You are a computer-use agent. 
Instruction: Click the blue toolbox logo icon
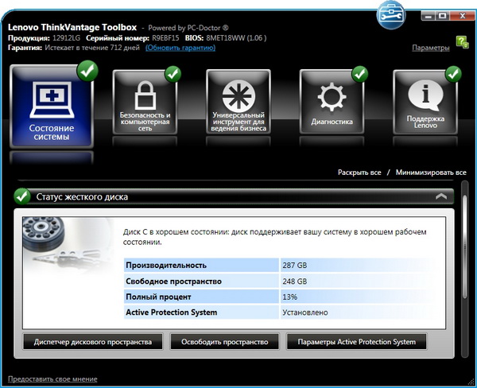[x=394, y=14]
